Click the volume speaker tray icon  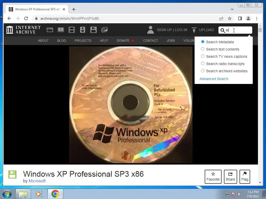(240, 194)
